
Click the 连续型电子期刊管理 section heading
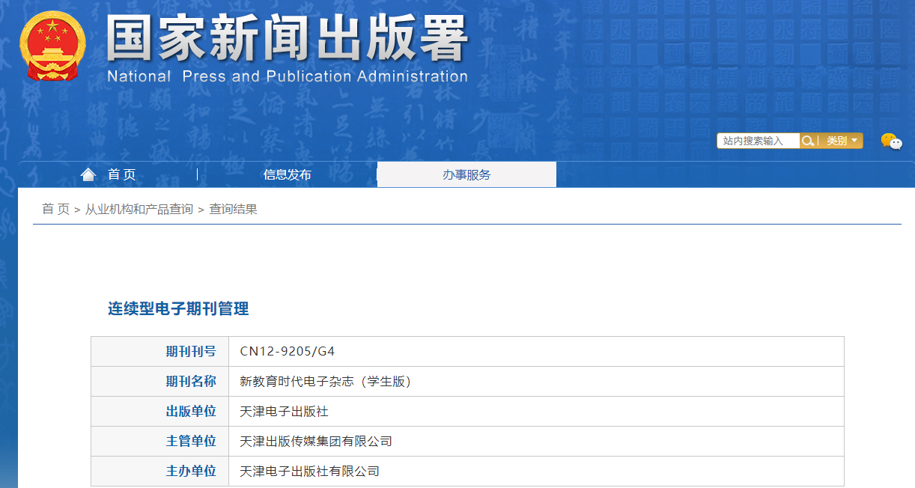pos(178,308)
